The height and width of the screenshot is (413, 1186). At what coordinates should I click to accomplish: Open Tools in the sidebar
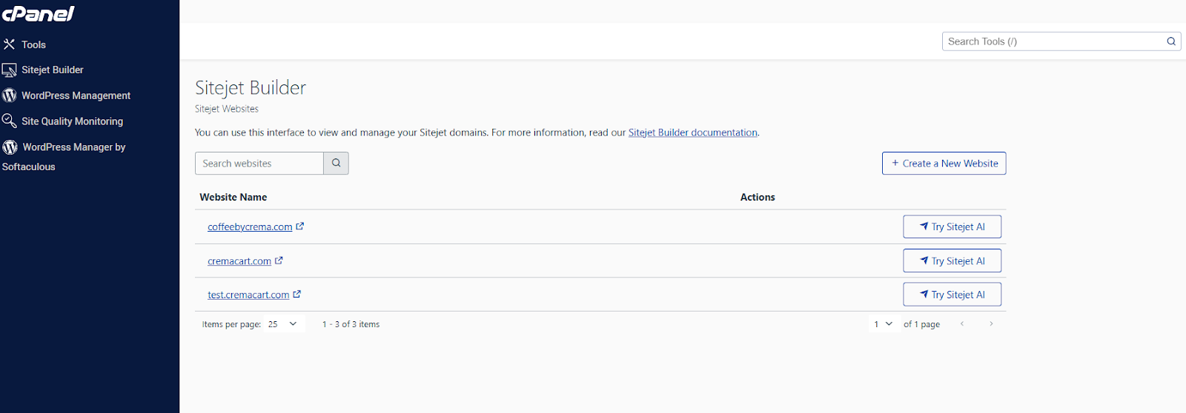33,44
